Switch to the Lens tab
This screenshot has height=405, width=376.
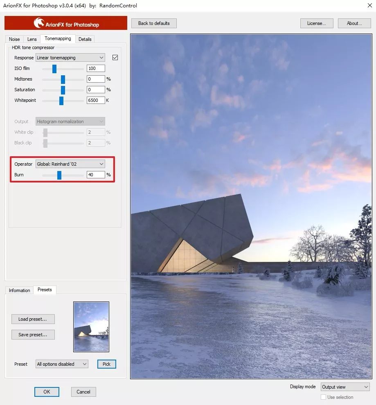click(32, 39)
